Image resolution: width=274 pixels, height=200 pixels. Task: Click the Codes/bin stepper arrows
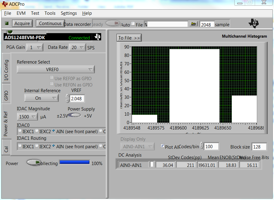(202, 145)
